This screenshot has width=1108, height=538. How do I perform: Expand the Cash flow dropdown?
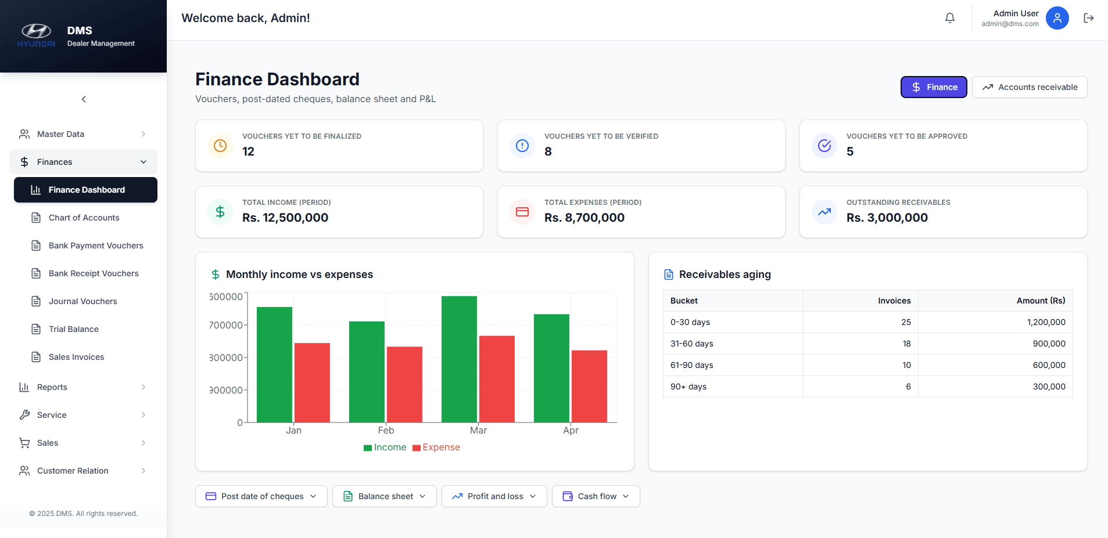pos(596,496)
